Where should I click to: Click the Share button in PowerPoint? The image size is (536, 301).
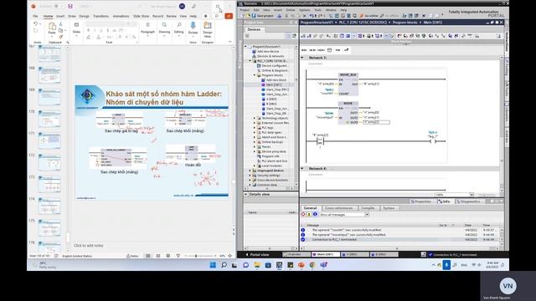coord(229,16)
